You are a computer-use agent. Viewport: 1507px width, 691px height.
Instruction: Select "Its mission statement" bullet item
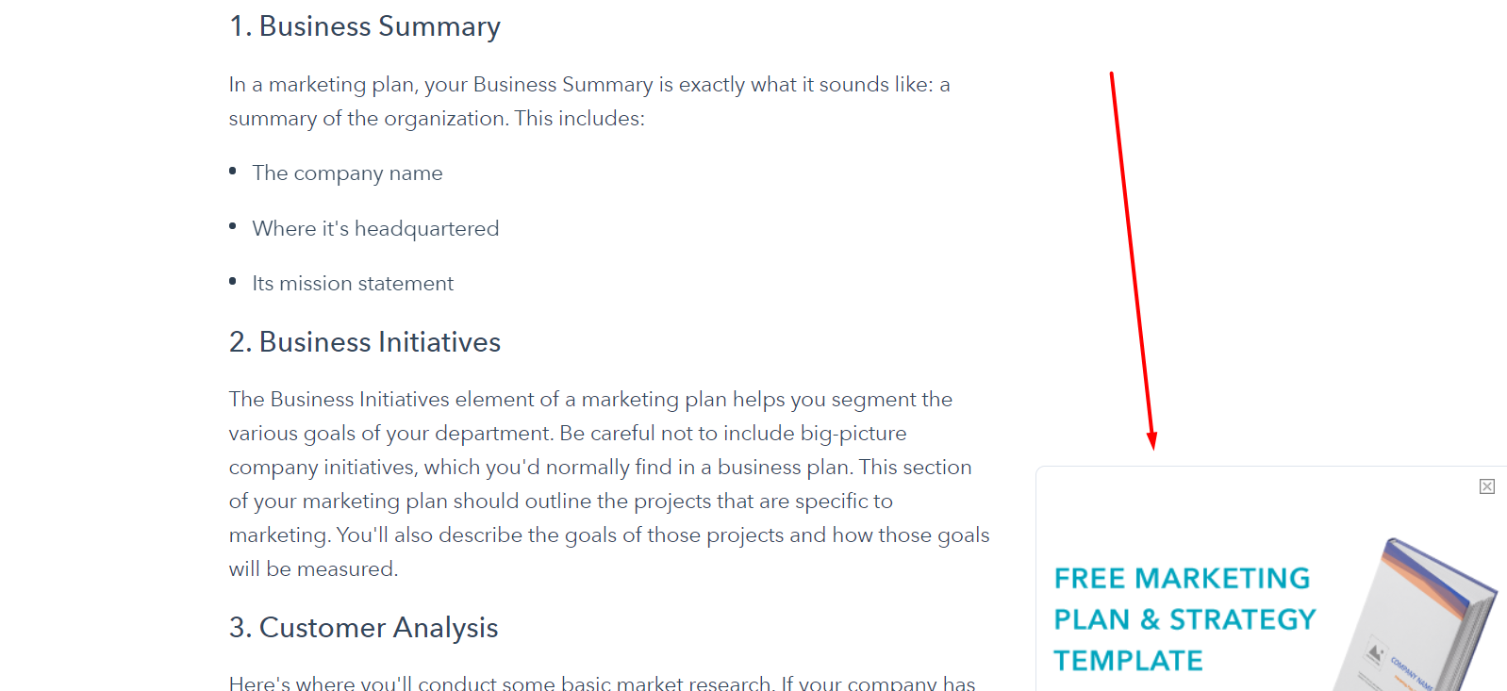[x=353, y=284]
